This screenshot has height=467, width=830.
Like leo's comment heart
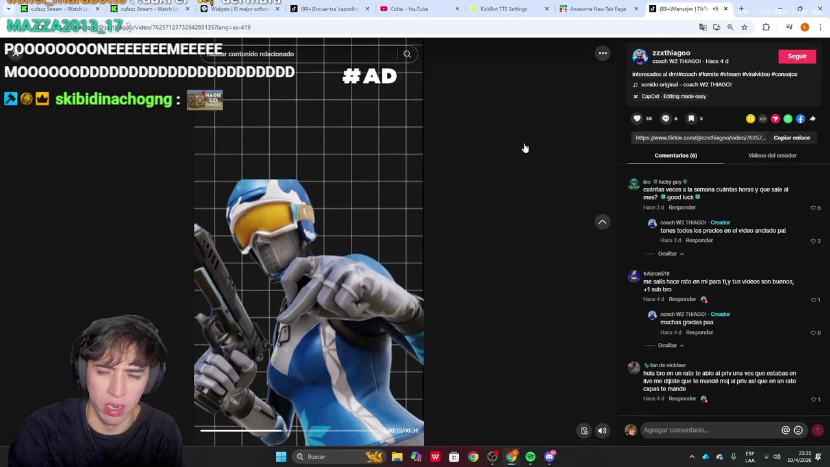(x=813, y=208)
